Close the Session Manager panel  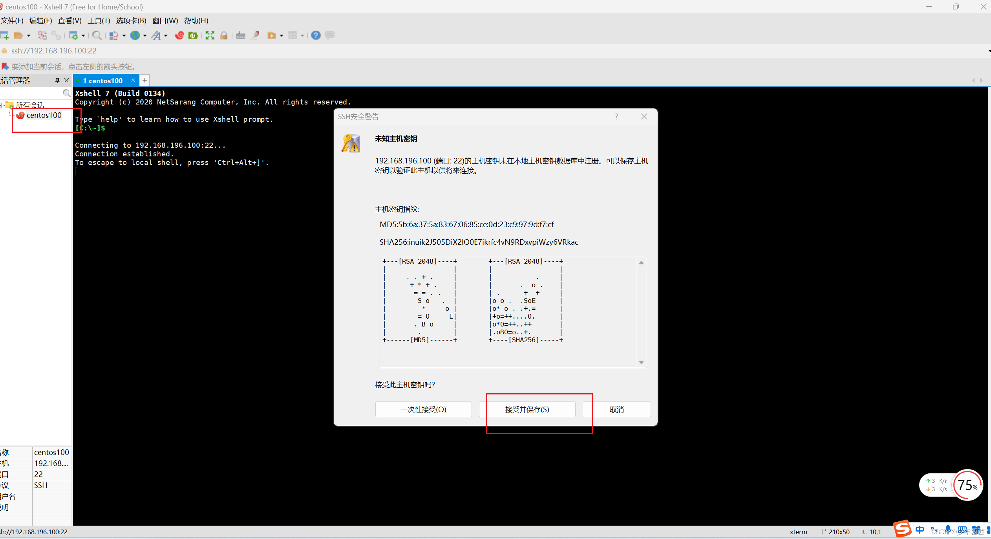(x=66, y=80)
